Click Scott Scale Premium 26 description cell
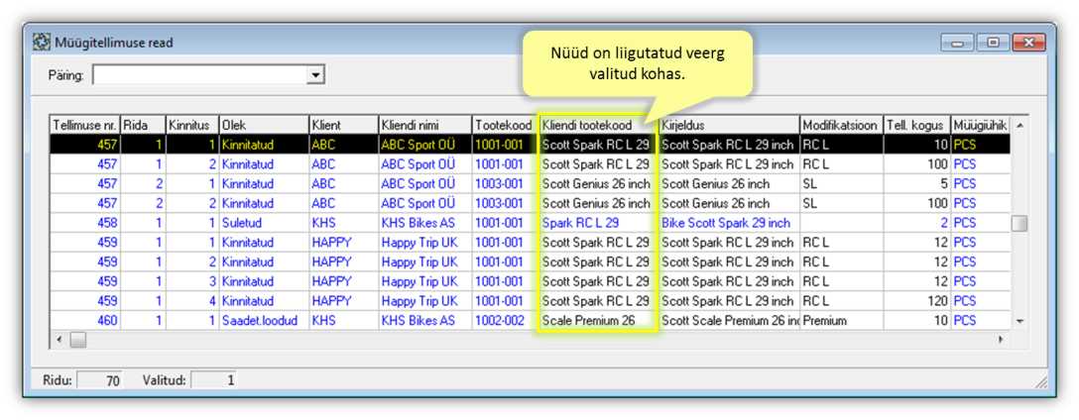 click(x=729, y=320)
